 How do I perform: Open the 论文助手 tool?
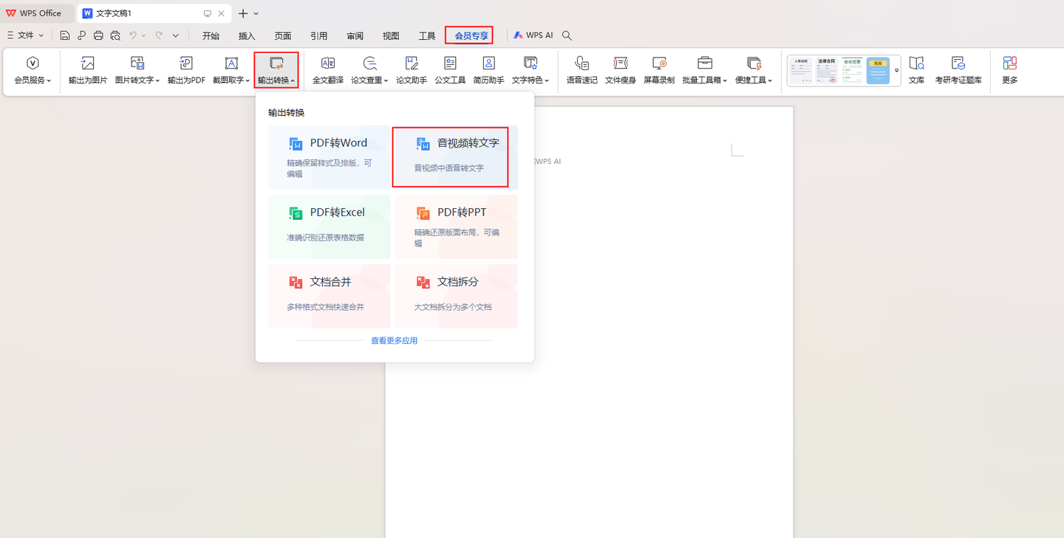coord(412,71)
